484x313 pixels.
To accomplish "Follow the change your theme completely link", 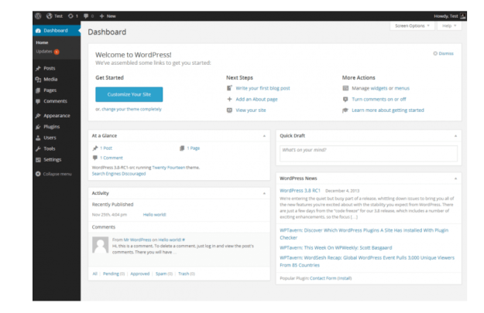I will [132, 109].
